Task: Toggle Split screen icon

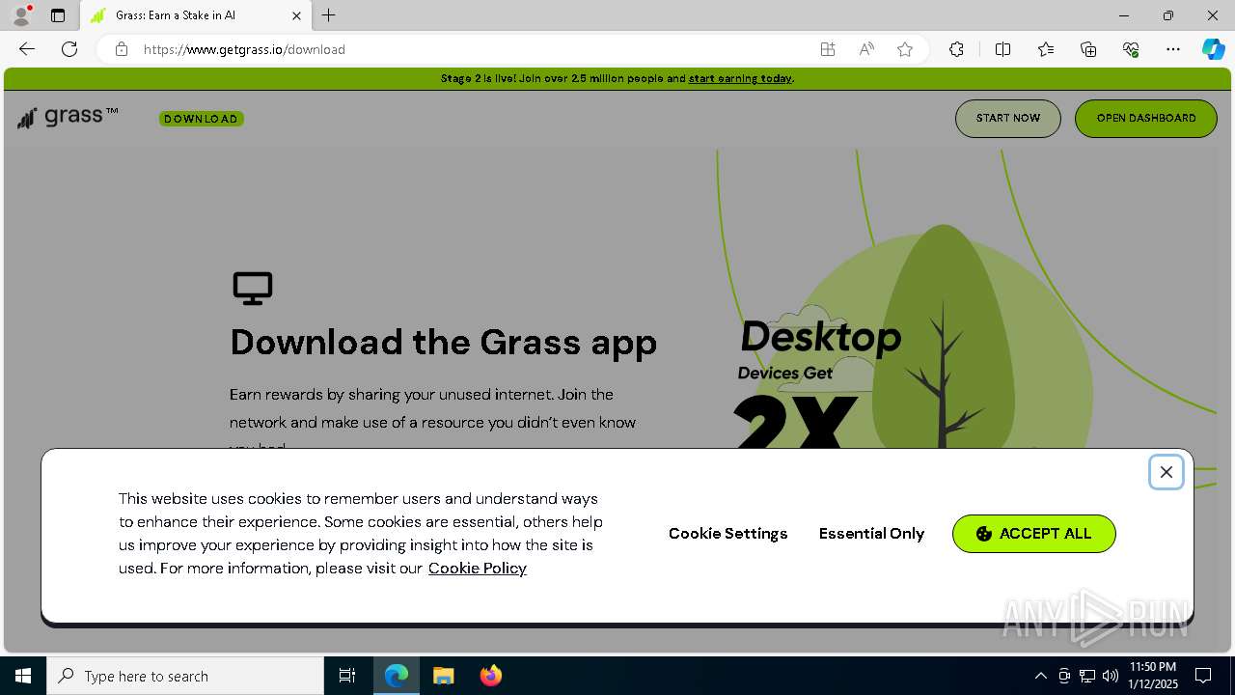Action: (x=1002, y=49)
